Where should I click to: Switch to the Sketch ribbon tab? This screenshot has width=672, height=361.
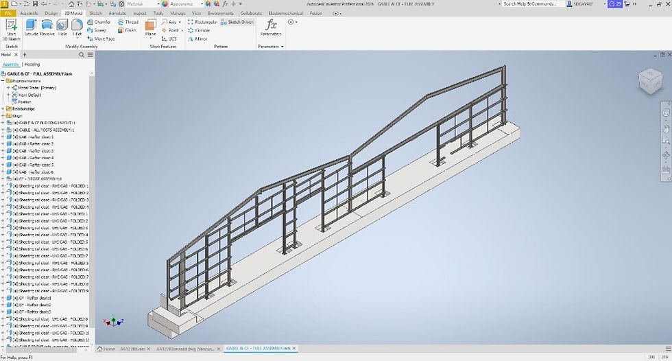pyautogui.click(x=95, y=13)
